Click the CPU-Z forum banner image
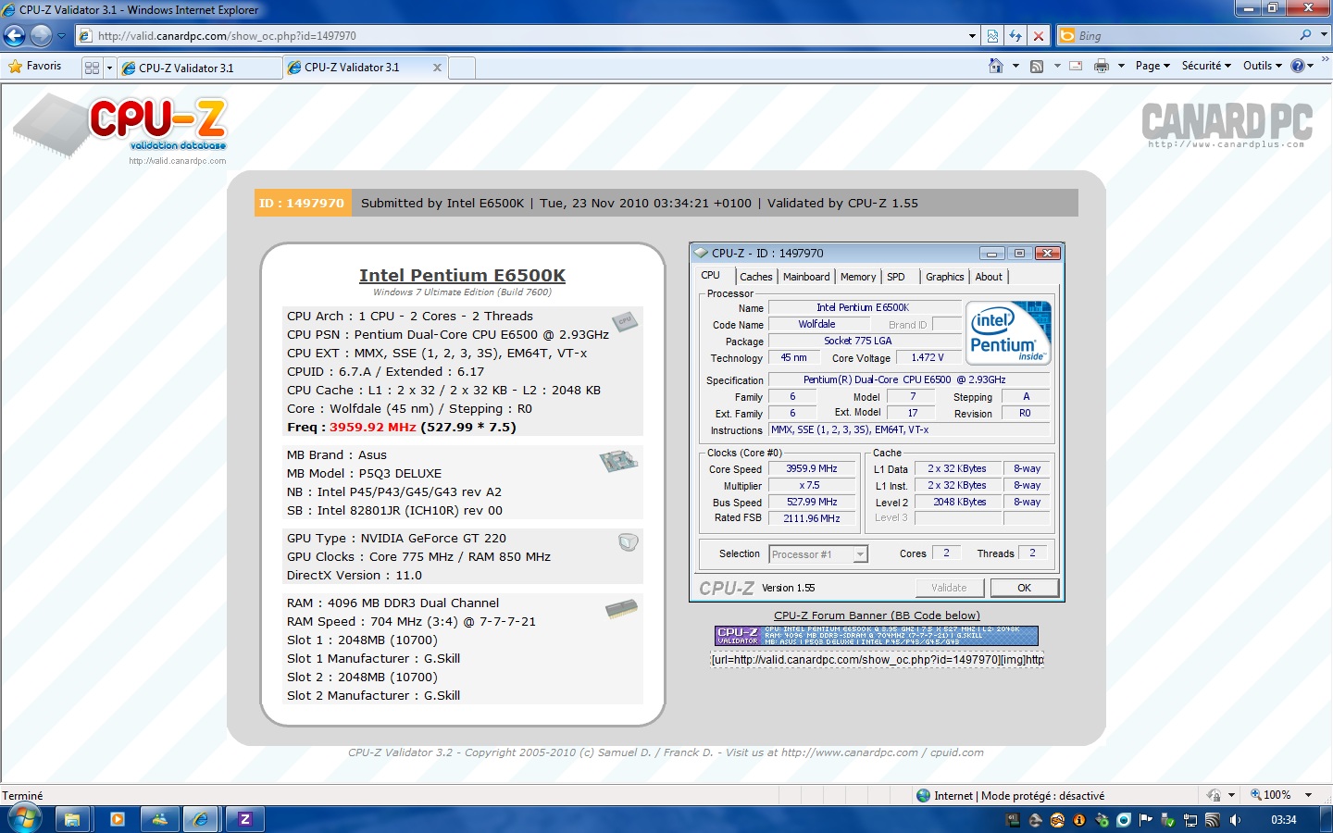 tap(877, 636)
